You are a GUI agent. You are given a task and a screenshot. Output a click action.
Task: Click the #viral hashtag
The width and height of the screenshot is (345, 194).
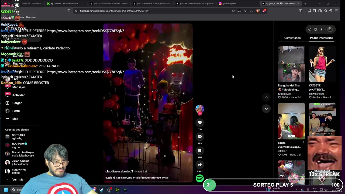tap(165, 178)
